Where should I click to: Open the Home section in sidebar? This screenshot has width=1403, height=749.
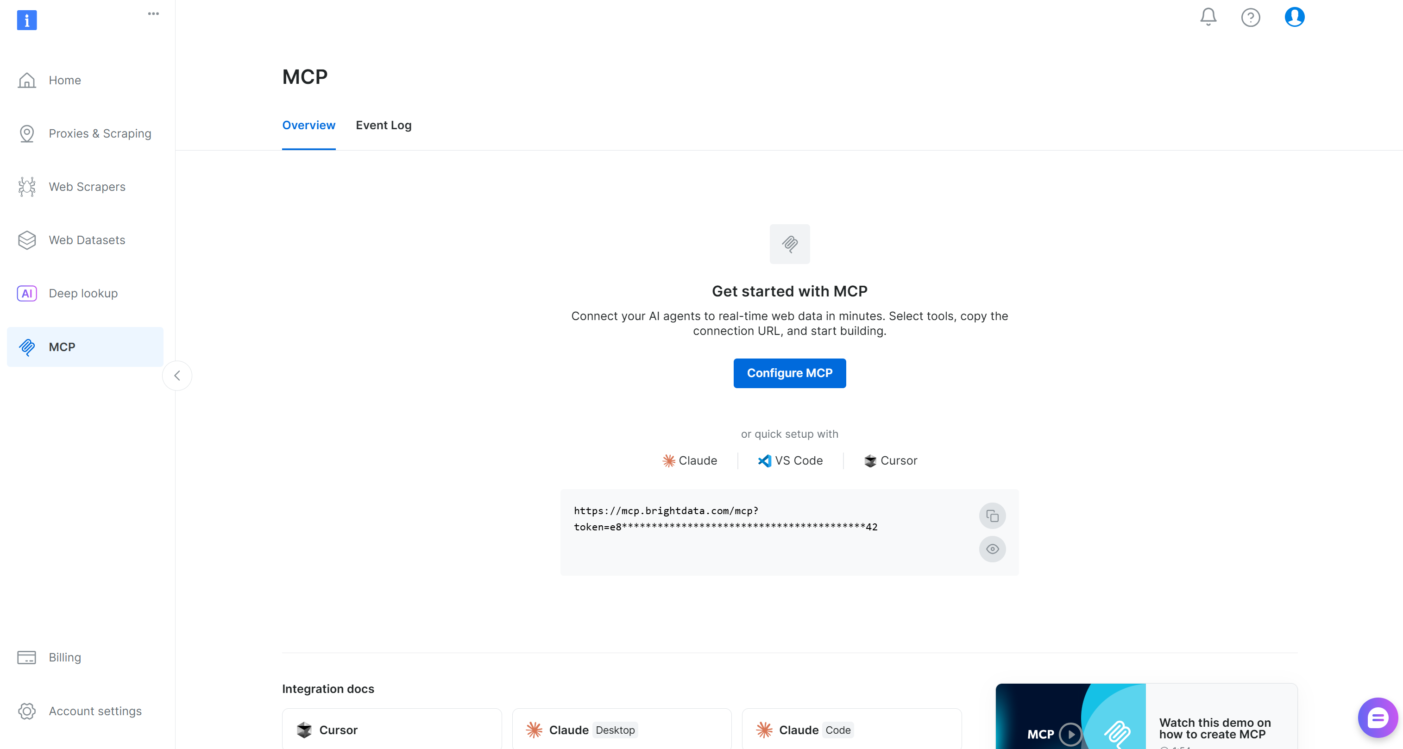pyautogui.click(x=64, y=80)
